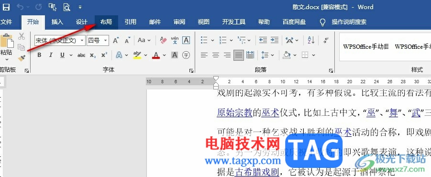431x177 pixels.
Task: Save the document with the floppy icon
Action: click(x=6, y=7)
